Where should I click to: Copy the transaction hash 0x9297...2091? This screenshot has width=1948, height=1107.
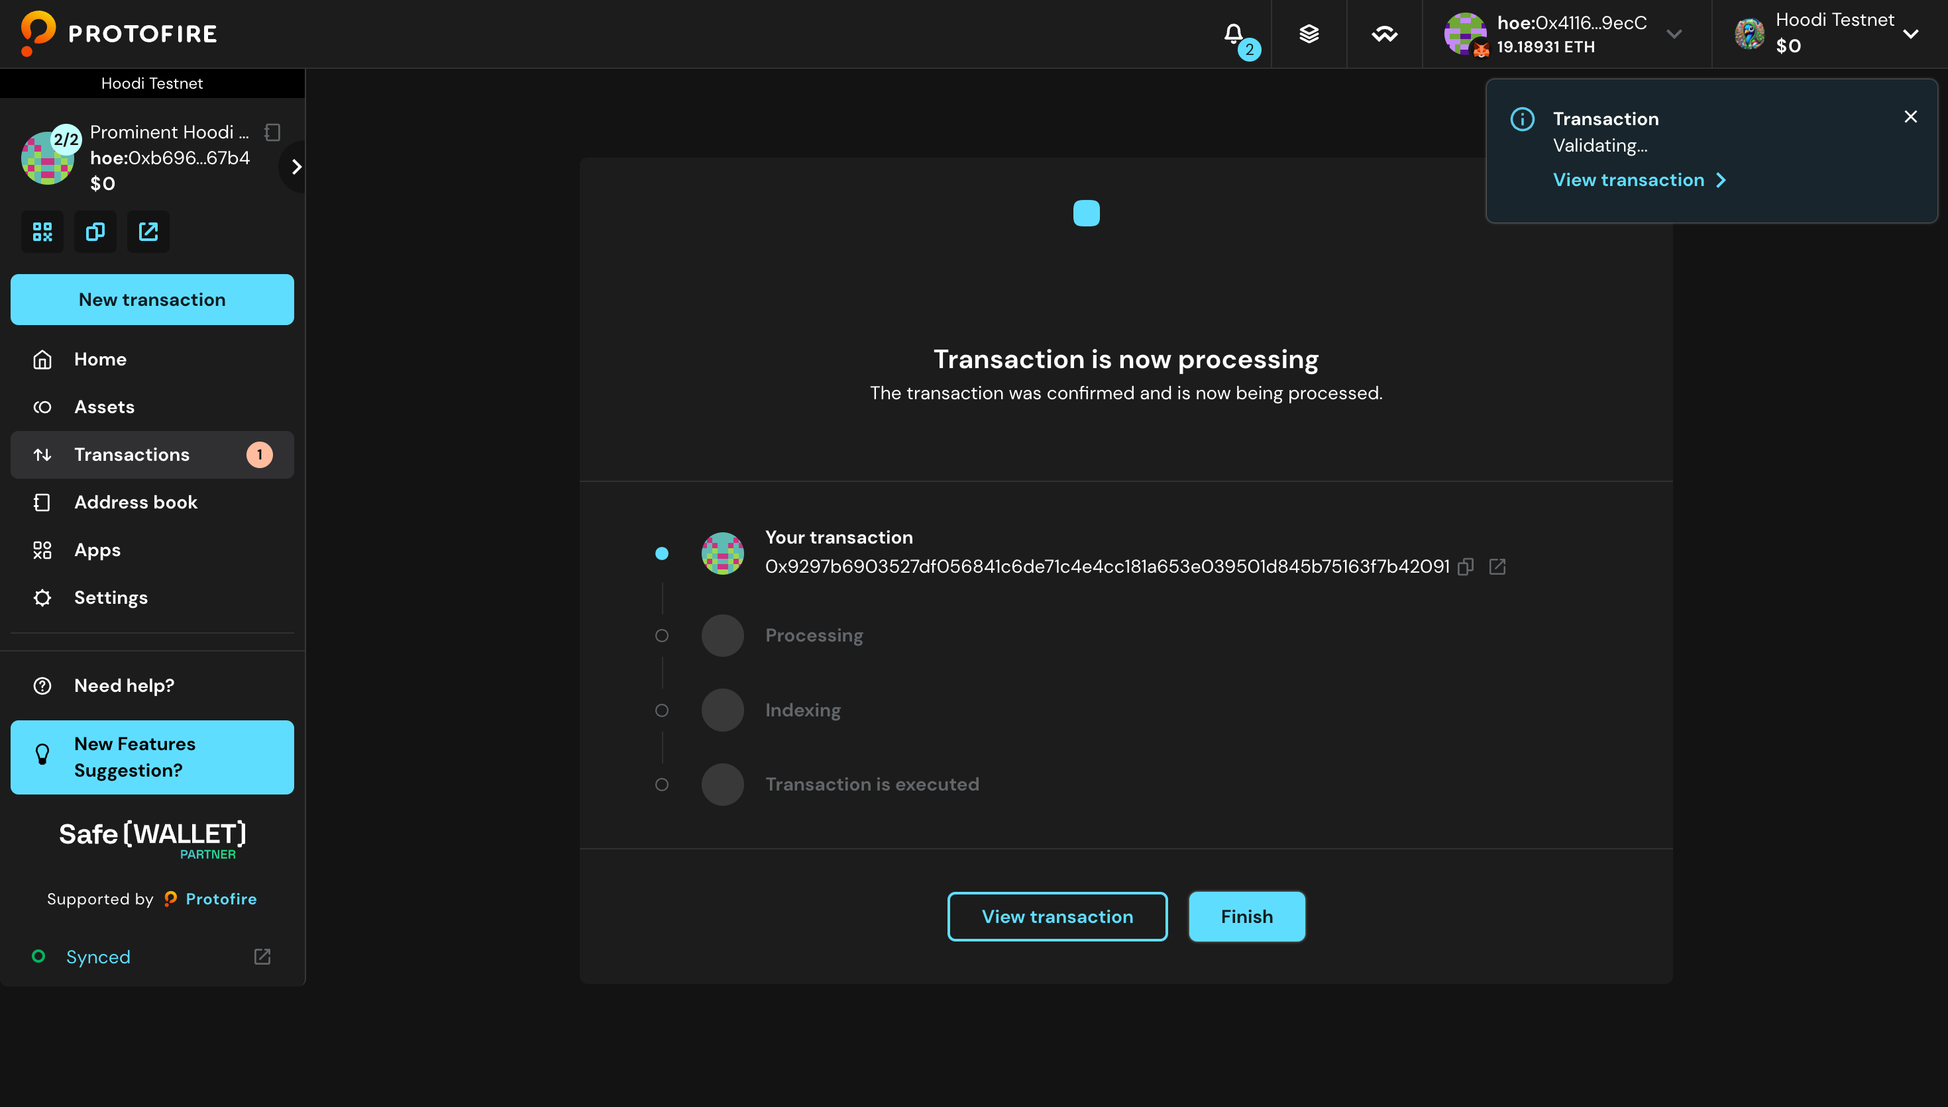coord(1466,567)
